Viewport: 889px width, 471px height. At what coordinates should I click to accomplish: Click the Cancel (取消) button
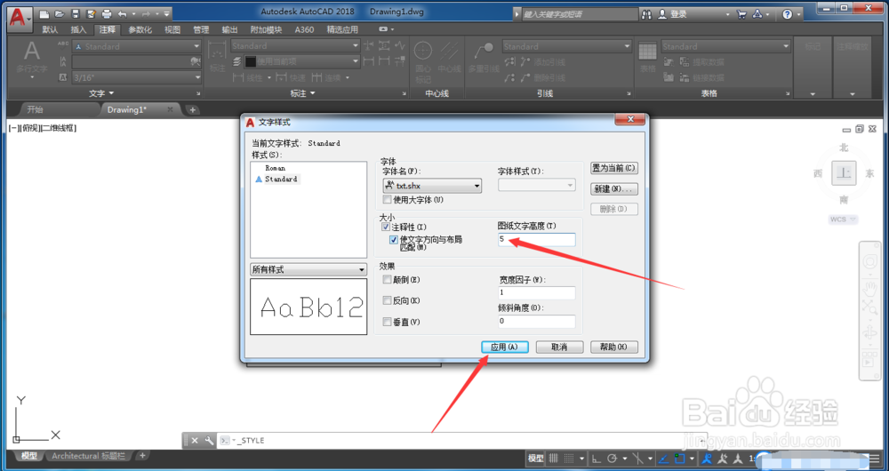(x=559, y=347)
